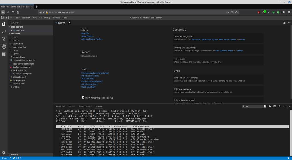The width and height of the screenshot is (292, 160).
Task: Open the Debug menu
Action: [x=47, y=18]
